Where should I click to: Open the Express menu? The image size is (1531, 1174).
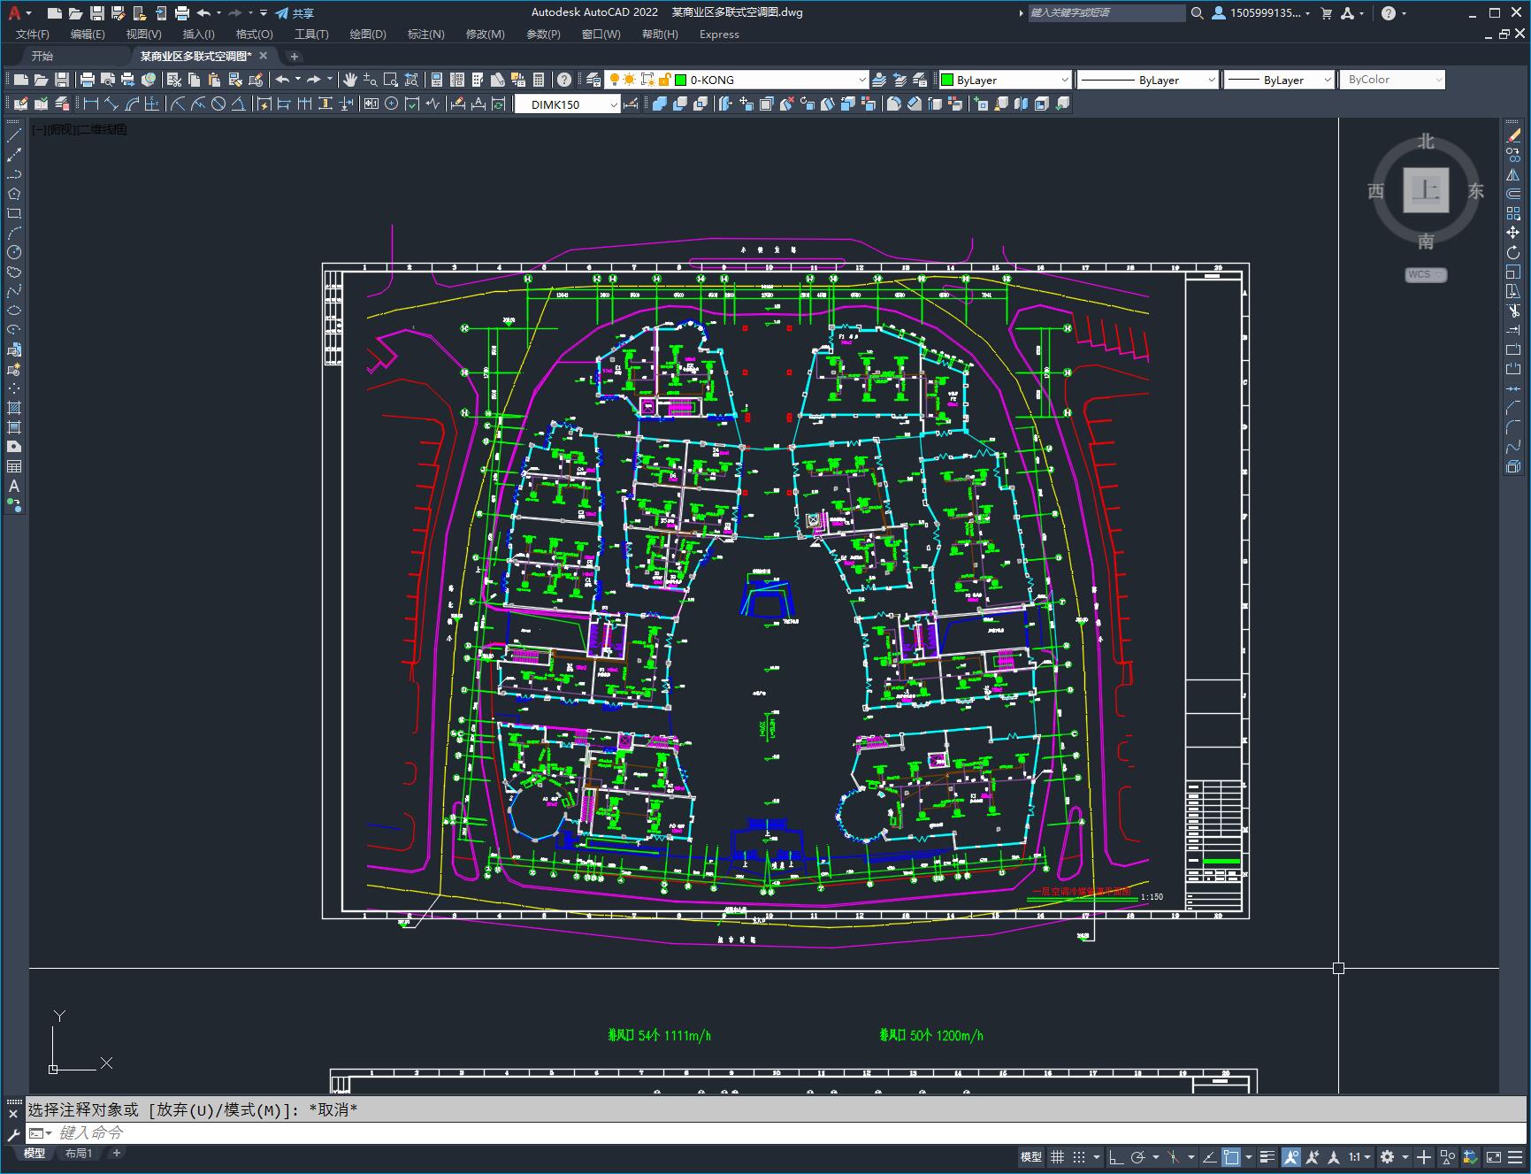[x=719, y=34]
